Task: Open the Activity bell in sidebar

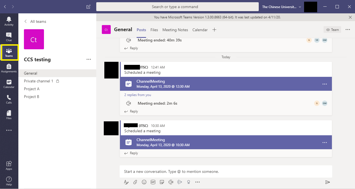Action: pos(9,21)
